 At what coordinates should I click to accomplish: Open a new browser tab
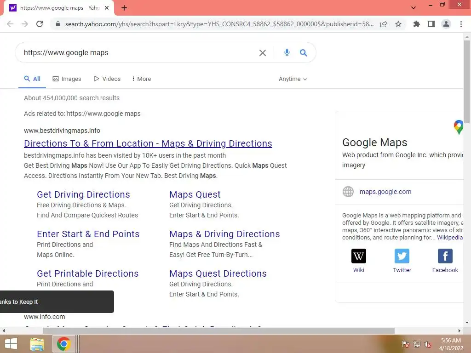tap(124, 8)
